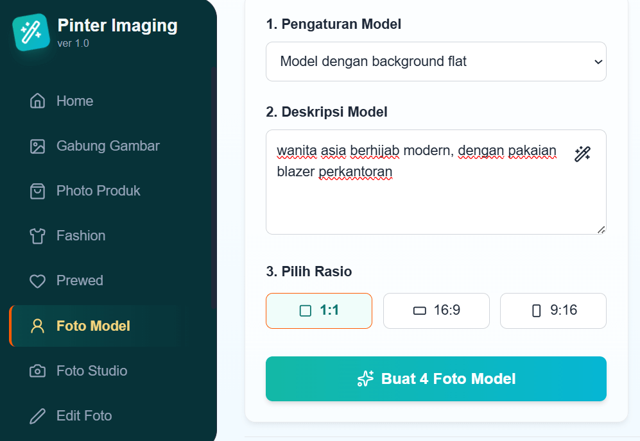Enable the 9:16 portrait ratio option

click(553, 310)
